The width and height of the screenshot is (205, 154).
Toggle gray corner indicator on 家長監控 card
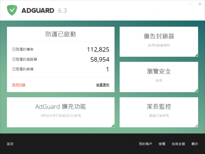point(197,126)
